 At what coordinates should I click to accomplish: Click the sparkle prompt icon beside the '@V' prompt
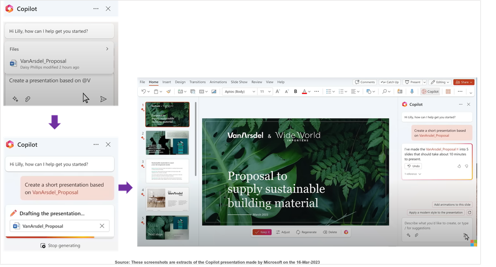15,99
